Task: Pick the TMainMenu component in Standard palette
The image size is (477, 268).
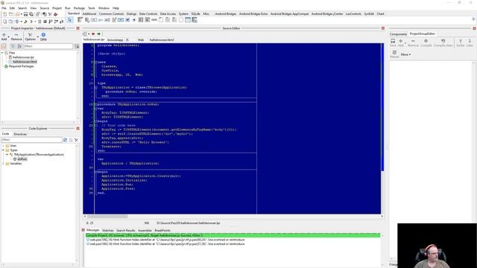Action: [80, 20]
